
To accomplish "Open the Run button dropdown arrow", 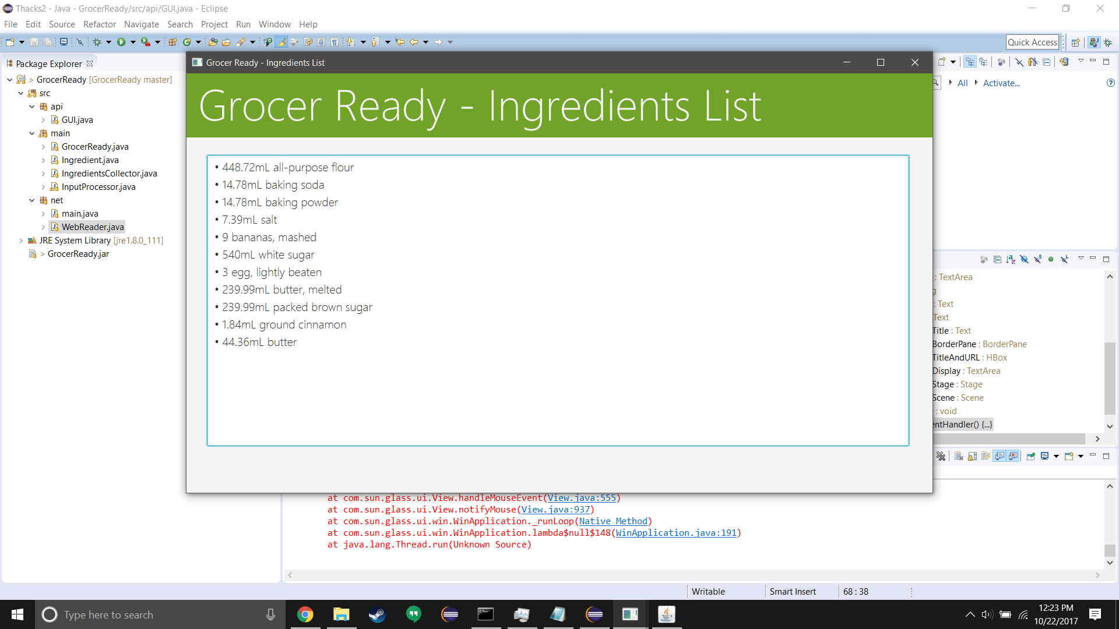I will click(x=133, y=42).
